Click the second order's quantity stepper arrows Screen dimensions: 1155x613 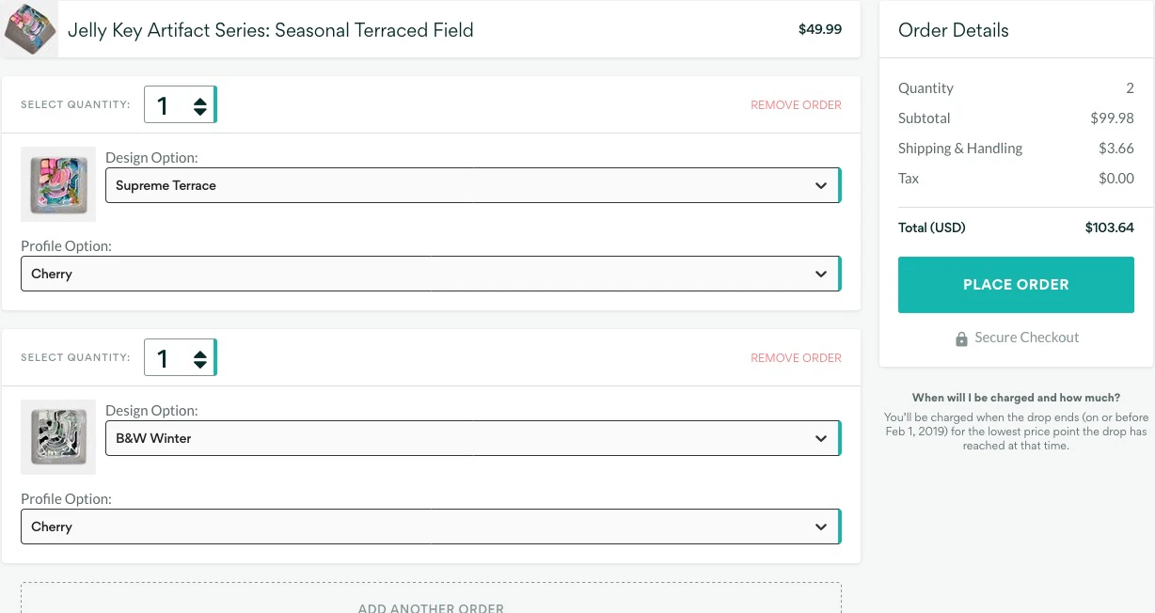click(x=199, y=358)
